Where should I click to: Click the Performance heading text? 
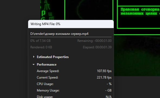[x=47, y=65]
